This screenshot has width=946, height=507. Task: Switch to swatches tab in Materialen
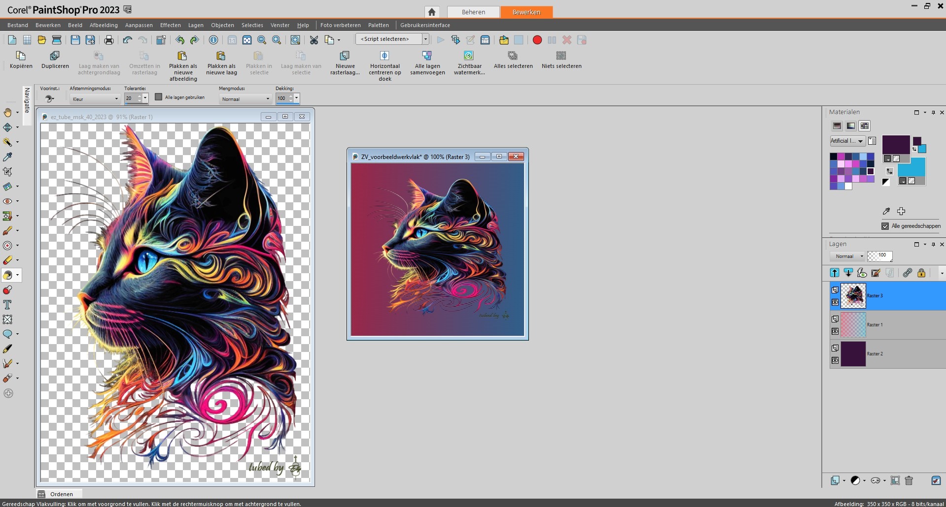pyautogui.click(x=865, y=126)
